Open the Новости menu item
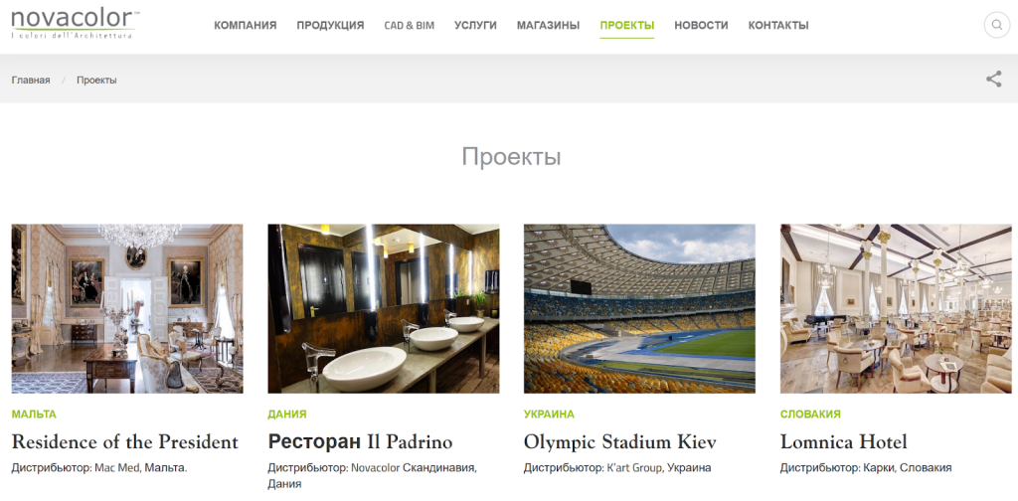This screenshot has width=1018, height=501. click(701, 25)
